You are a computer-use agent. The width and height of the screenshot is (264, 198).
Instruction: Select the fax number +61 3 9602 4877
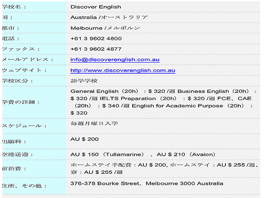(x=96, y=49)
